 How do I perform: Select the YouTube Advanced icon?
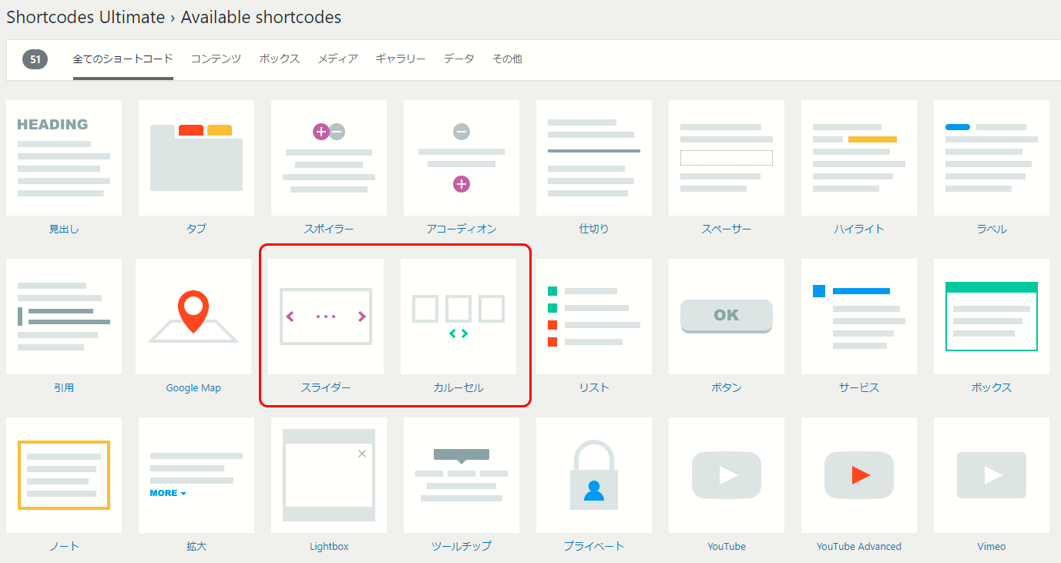[x=859, y=475]
